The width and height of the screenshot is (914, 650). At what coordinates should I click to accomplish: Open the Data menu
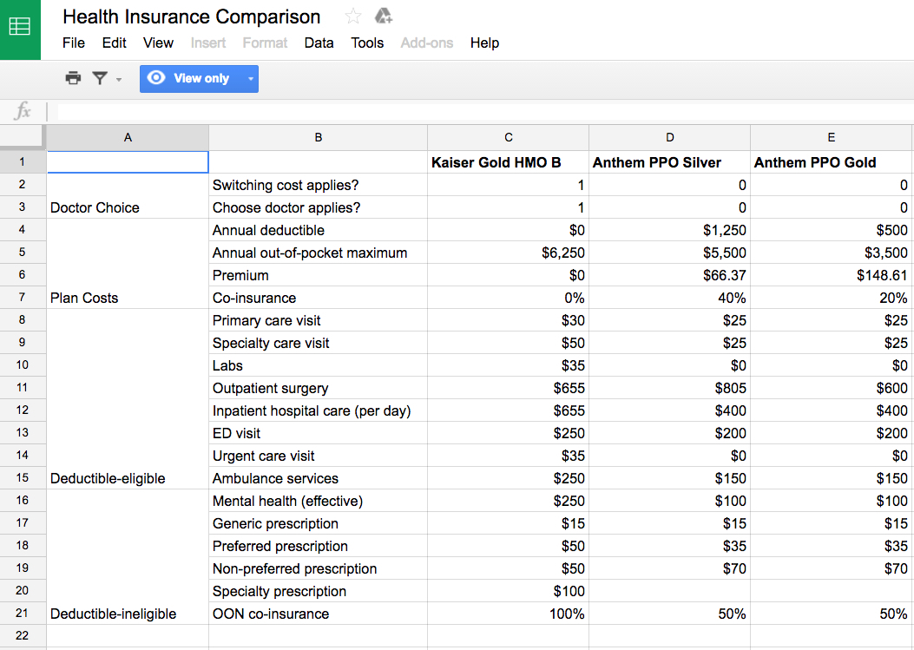[319, 43]
